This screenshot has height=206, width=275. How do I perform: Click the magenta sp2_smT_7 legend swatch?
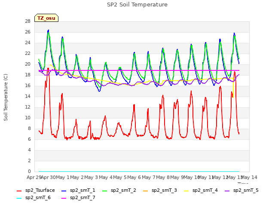point(64,198)
